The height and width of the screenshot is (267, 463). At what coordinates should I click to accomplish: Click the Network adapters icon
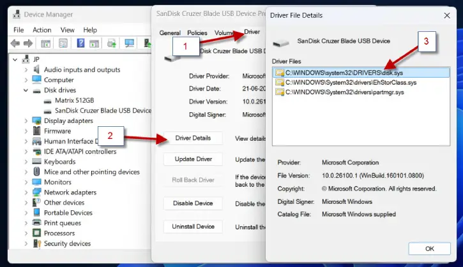36,192
